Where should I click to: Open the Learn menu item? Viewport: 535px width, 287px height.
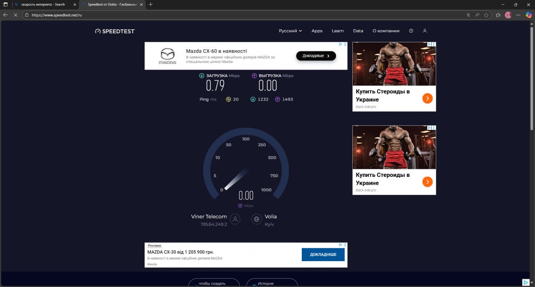tap(338, 31)
